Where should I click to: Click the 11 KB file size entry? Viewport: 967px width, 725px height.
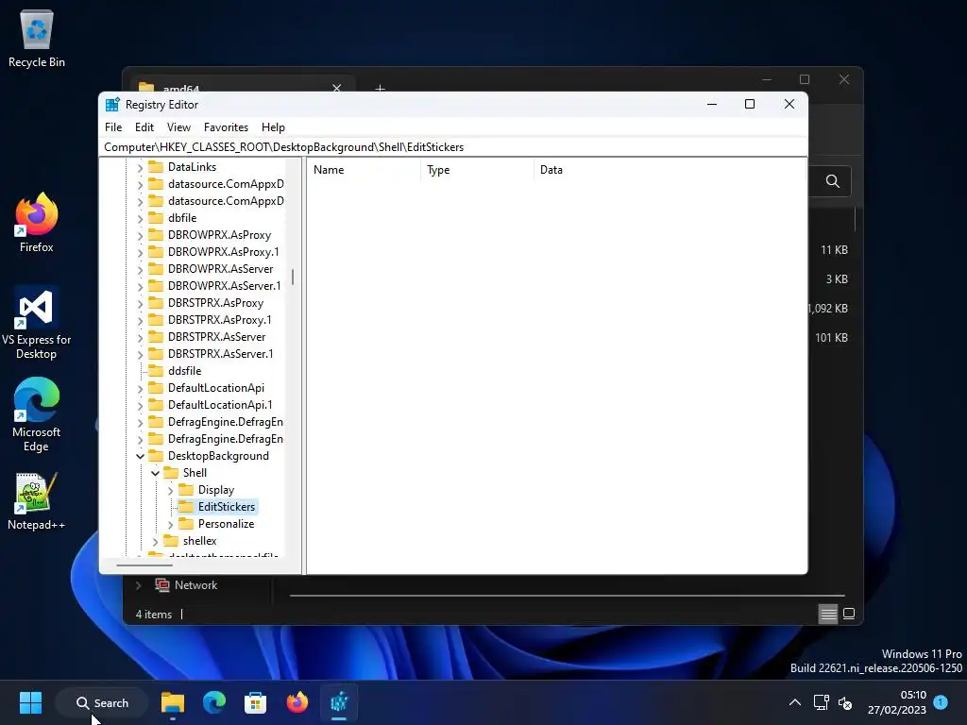834,249
